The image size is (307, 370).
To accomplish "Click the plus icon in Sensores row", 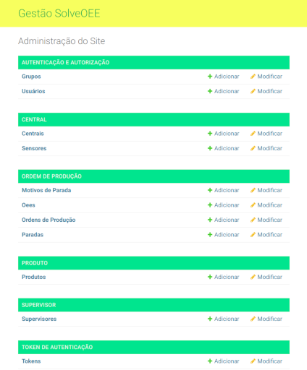I will point(210,148).
